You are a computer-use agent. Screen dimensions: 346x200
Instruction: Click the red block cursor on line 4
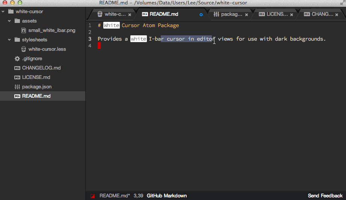(99, 46)
